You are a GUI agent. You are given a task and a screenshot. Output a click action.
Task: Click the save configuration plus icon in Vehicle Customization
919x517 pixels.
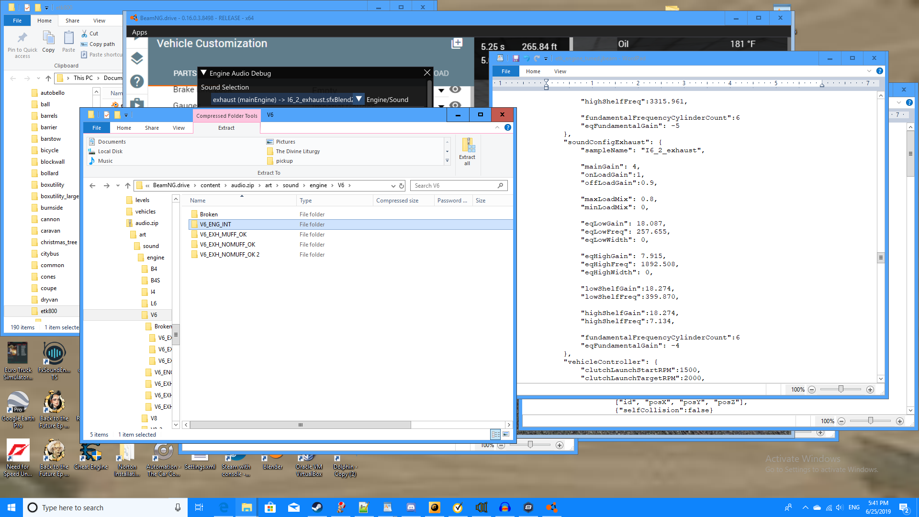pyautogui.click(x=457, y=44)
